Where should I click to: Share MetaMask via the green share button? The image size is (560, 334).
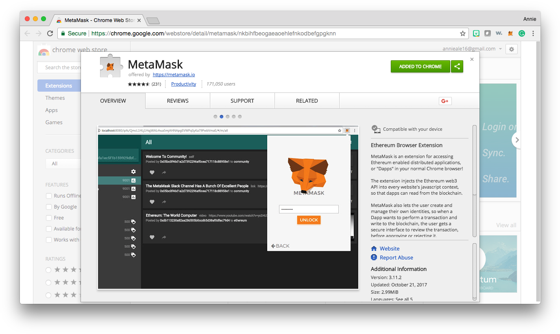coord(457,66)
